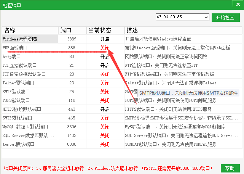This screenshot has height=174, width=244.
Task: Click the MySQL默认端口 description text
Action: click(175, 127)
